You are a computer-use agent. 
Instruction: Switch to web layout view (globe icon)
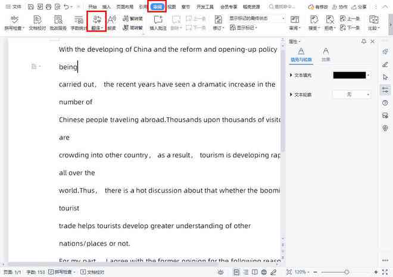[x=264, y=272]
